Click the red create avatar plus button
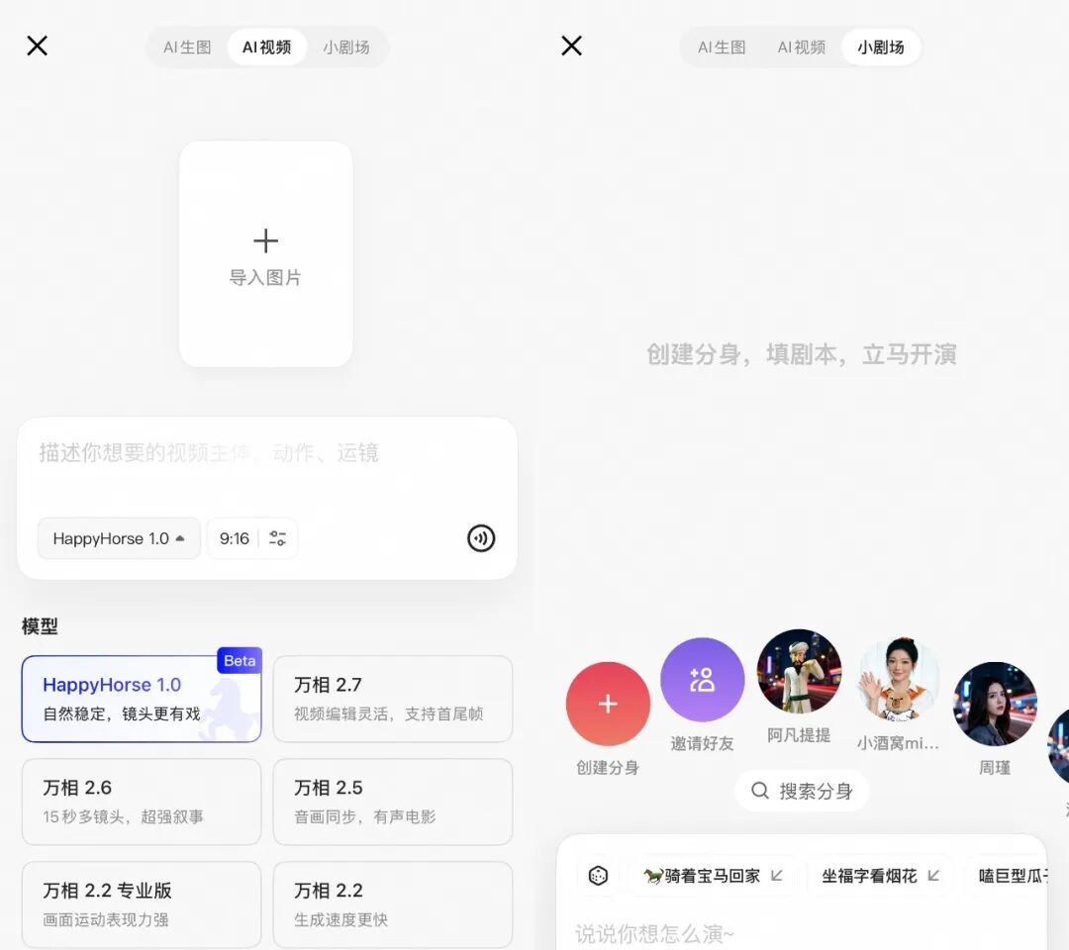The image size is (1069, 950). 608,704
